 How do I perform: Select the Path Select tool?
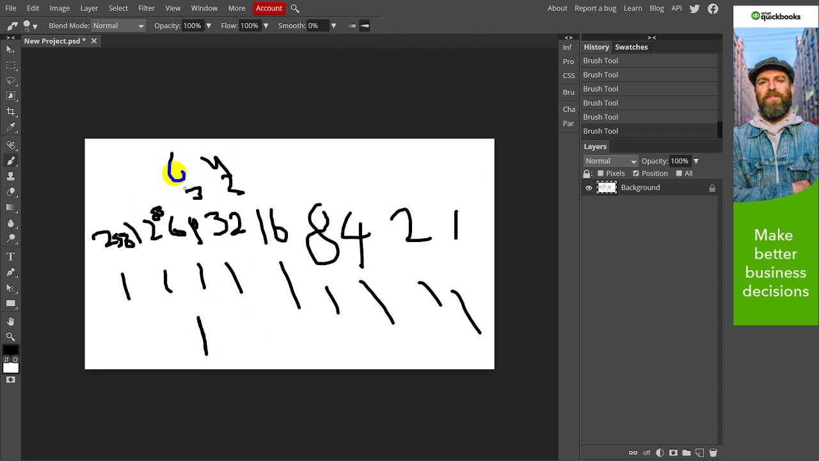[11, 288]
